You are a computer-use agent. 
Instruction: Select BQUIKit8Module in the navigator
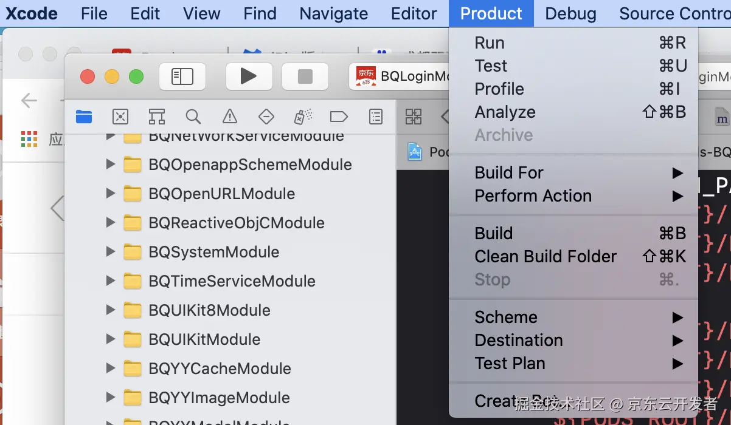click(x=209, y=310)
